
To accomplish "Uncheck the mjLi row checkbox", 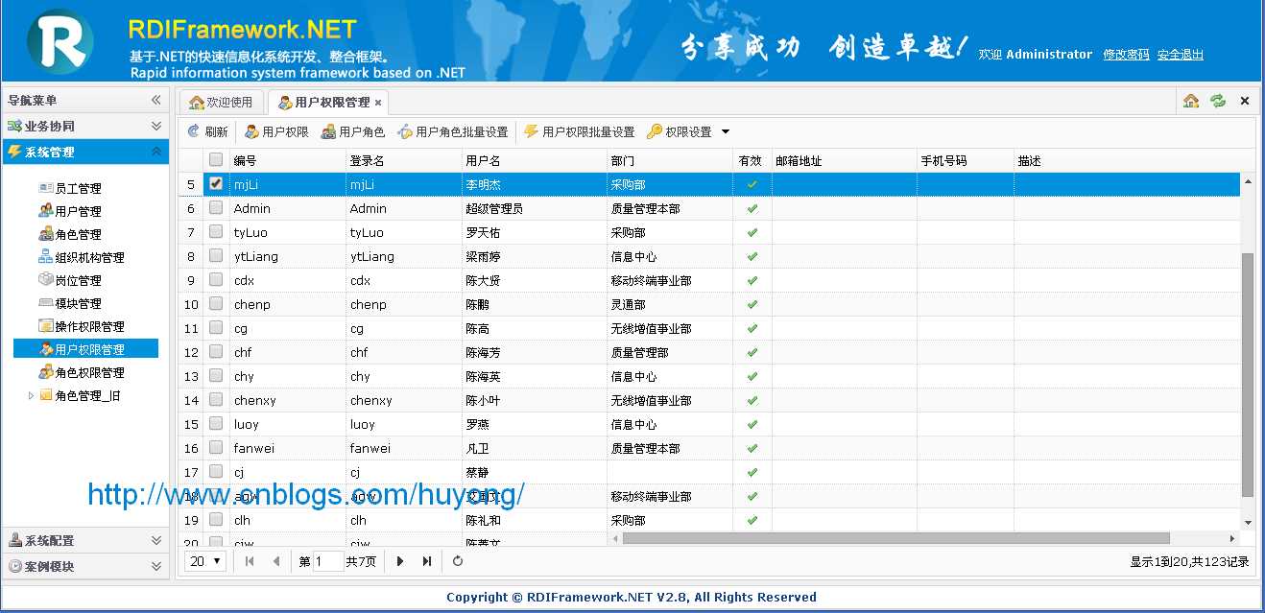I will (x=216, y=184).
